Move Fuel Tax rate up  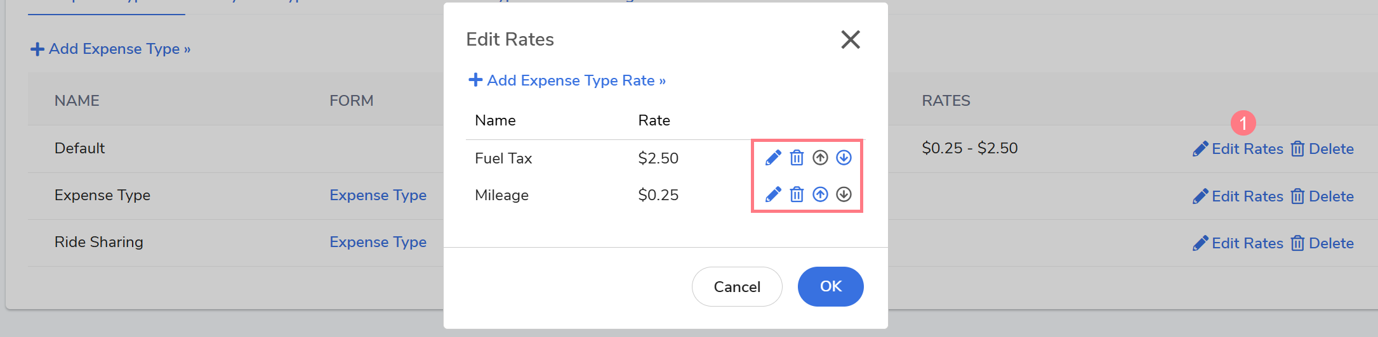(x=820, y=158)
